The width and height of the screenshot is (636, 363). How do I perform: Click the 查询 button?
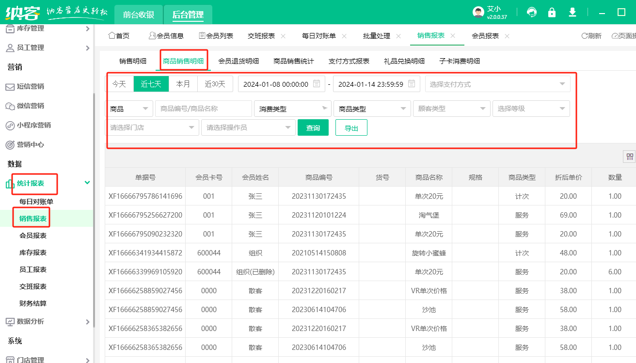(313, 127)
